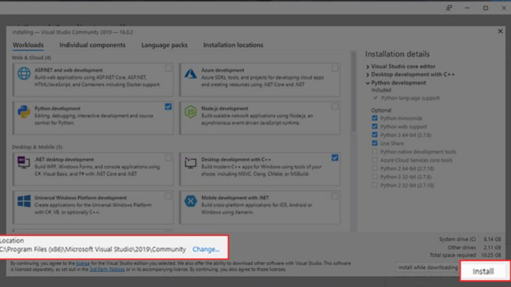Click the workloads list vertical scrollbar

pos(353,92)
